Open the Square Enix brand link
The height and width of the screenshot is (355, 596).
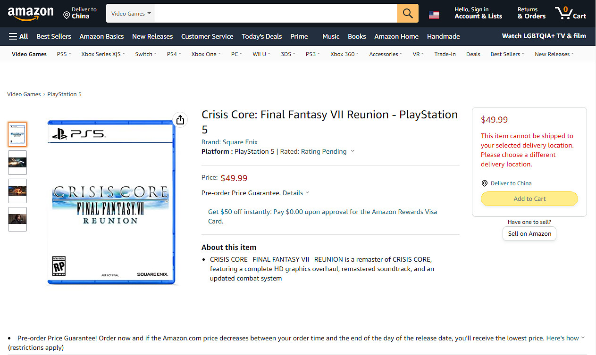pyautogui.click(x=240, y=142)
